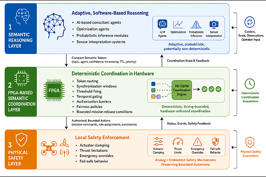Image resolution: width=266 pixels, height=177 pixels.
Task: Select the Optimization line chart icon
Action: pyautogui.click(x=178, y=24)
